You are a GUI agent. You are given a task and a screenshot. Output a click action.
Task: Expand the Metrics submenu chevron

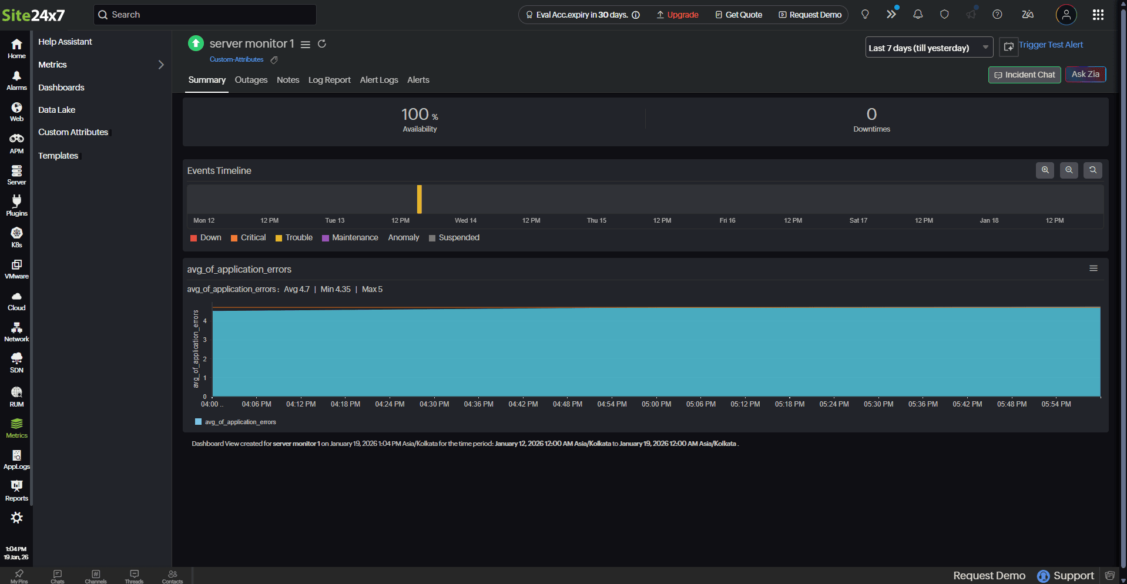(161, 65)
